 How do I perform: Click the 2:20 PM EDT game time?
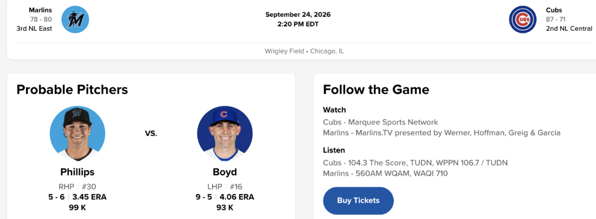pyautogui.click(x=298, y=24)
